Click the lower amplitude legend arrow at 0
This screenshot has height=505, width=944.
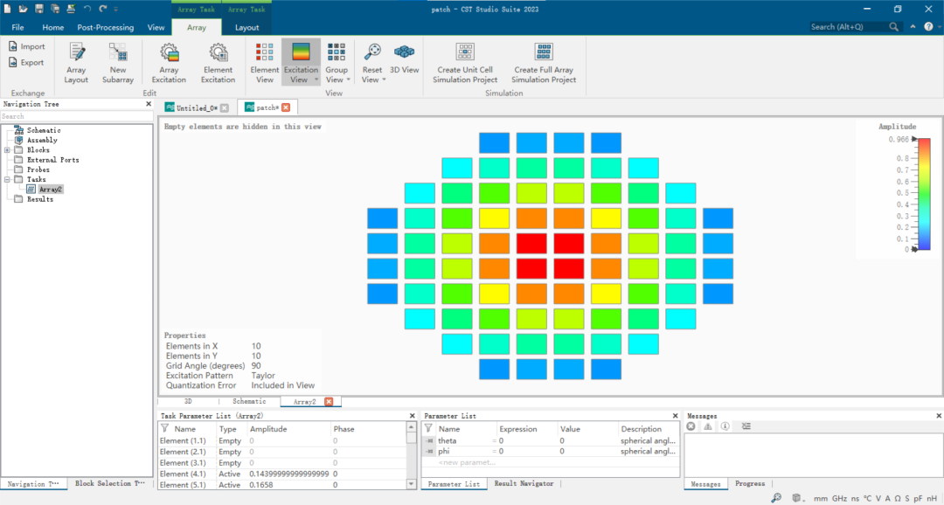[x=914, y=249]
